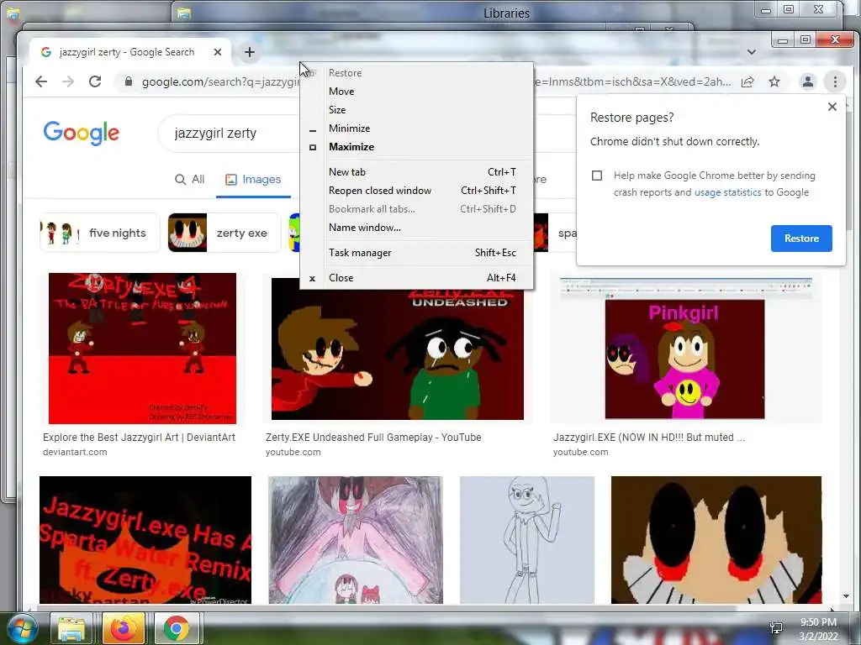The image size is (861, 645).
Task: Click the Google logo
Action: point(82,133)
